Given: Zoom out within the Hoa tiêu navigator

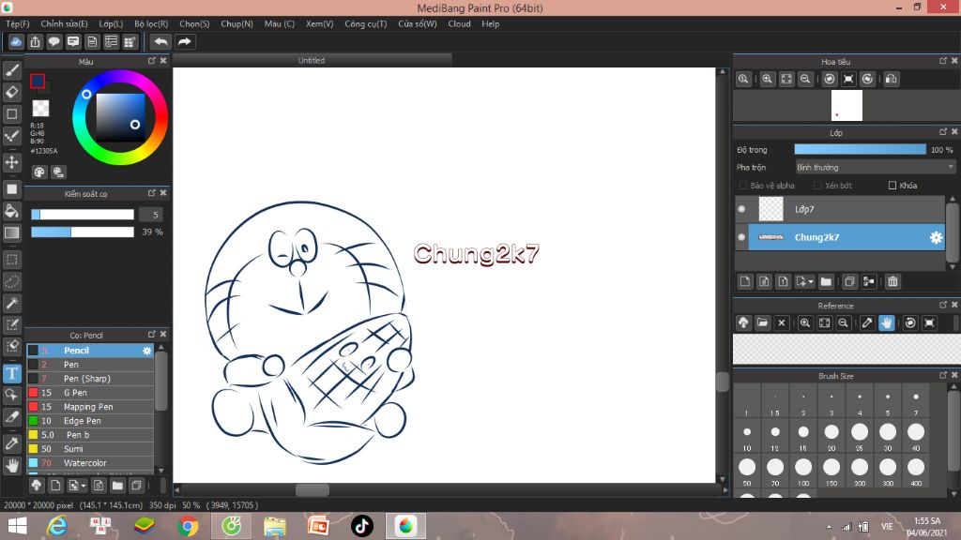Looking at the screenshot, I should (805, 79).
